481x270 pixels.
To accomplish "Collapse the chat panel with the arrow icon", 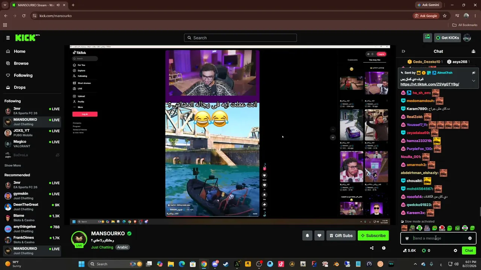I will click(x=403, y=51).
